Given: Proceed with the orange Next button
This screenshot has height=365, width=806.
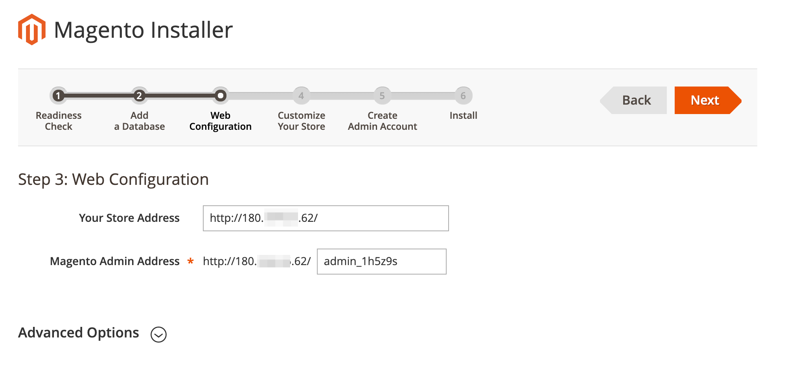Looking at the screenshot, I should tap(708, 100).
